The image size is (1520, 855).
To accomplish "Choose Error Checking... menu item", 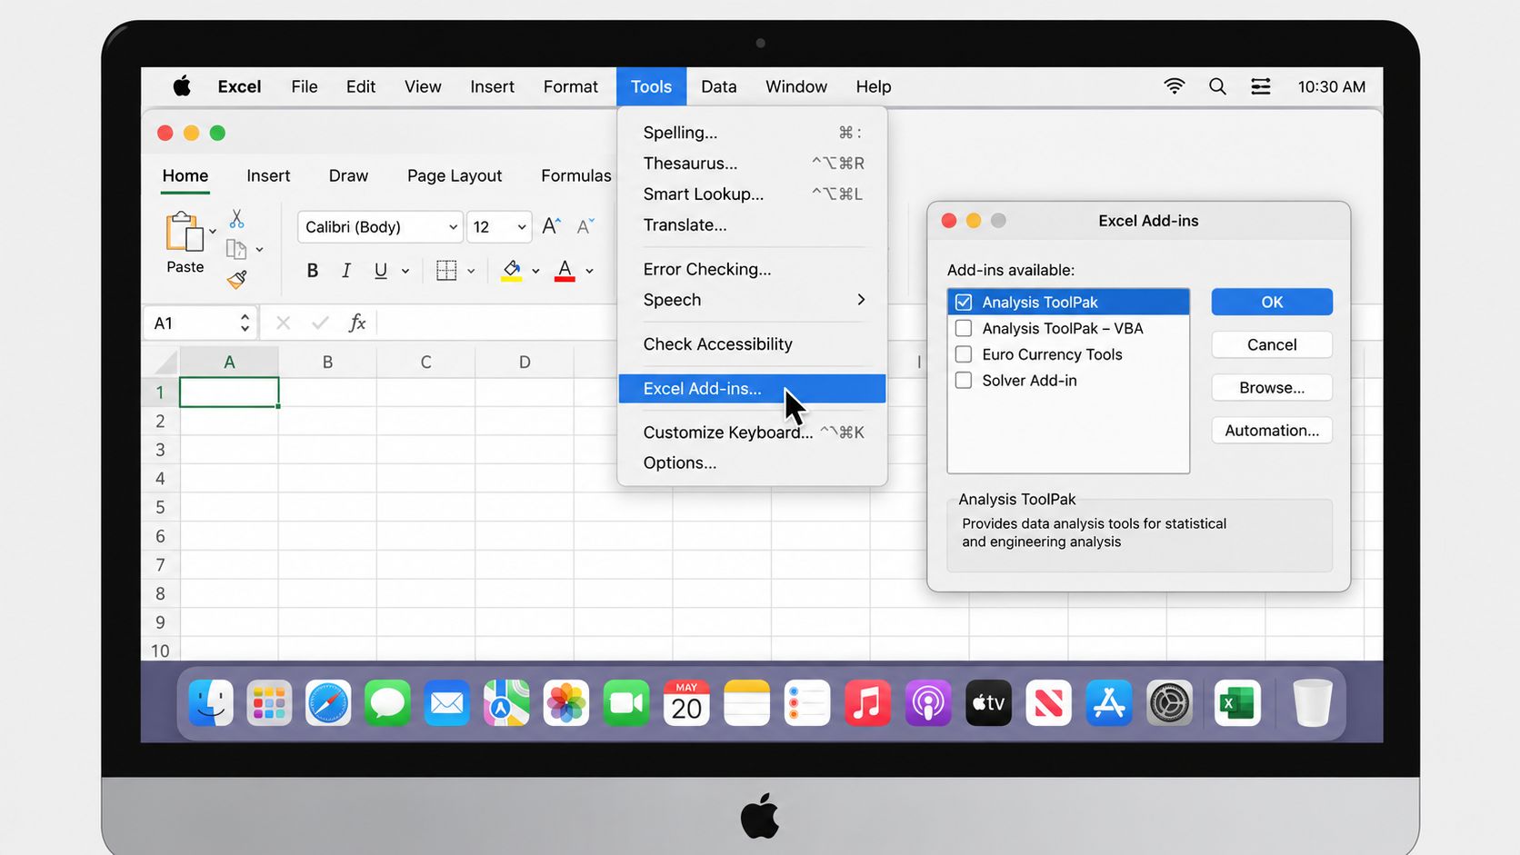I will [752, 270].
